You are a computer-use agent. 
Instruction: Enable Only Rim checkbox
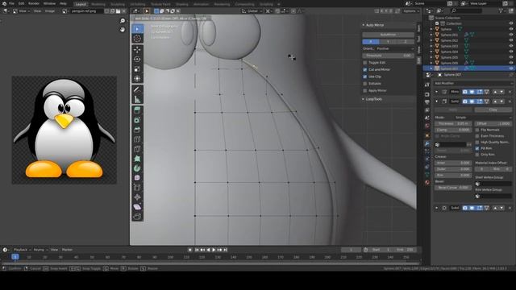point(477,154)
